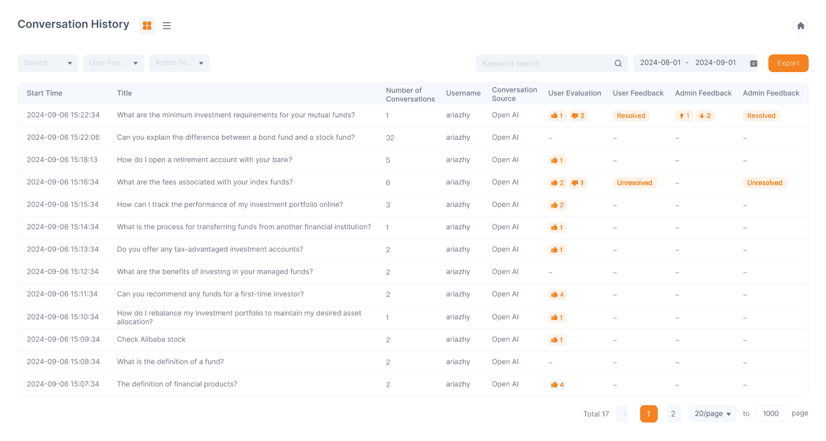The width and height of the screenshot is (826, 441).
Task: Click thumbs-up badge in retirement account row
Action: point(557,161)
